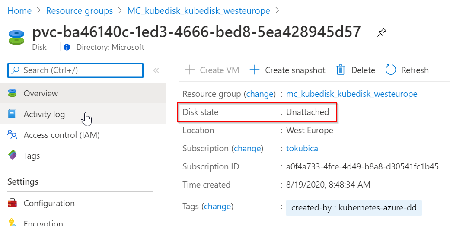Edit tags via change link
450x226 pixels.
coord(218,207)
